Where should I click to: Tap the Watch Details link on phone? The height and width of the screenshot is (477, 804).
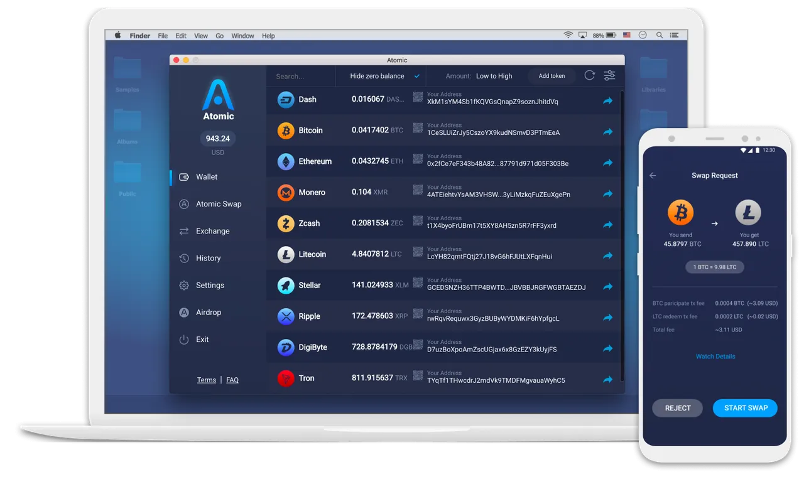point(715,356)
